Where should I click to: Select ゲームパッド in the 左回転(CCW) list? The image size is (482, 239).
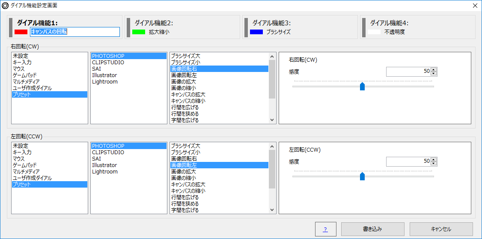point(50,165)
